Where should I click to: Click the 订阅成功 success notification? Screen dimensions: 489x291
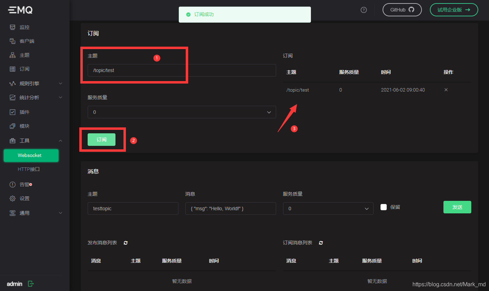[245, 15]
